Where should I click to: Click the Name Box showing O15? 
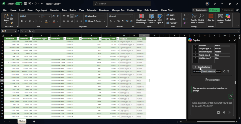[x=9, y=31]
